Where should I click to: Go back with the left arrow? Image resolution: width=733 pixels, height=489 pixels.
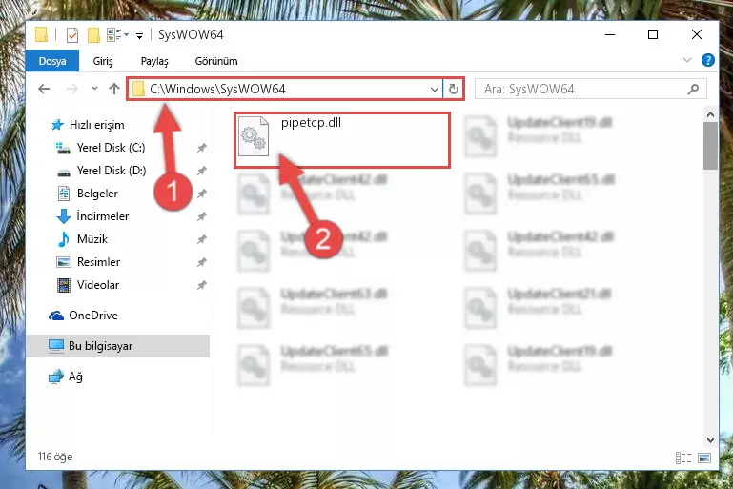[x=44, y=89]
